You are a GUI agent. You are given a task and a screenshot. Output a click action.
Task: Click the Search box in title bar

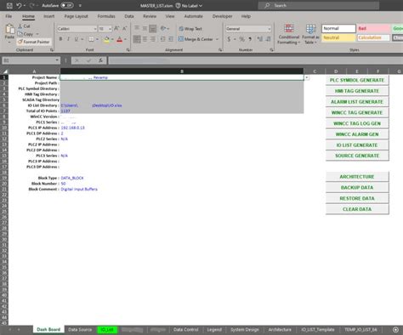pos(319,5)
